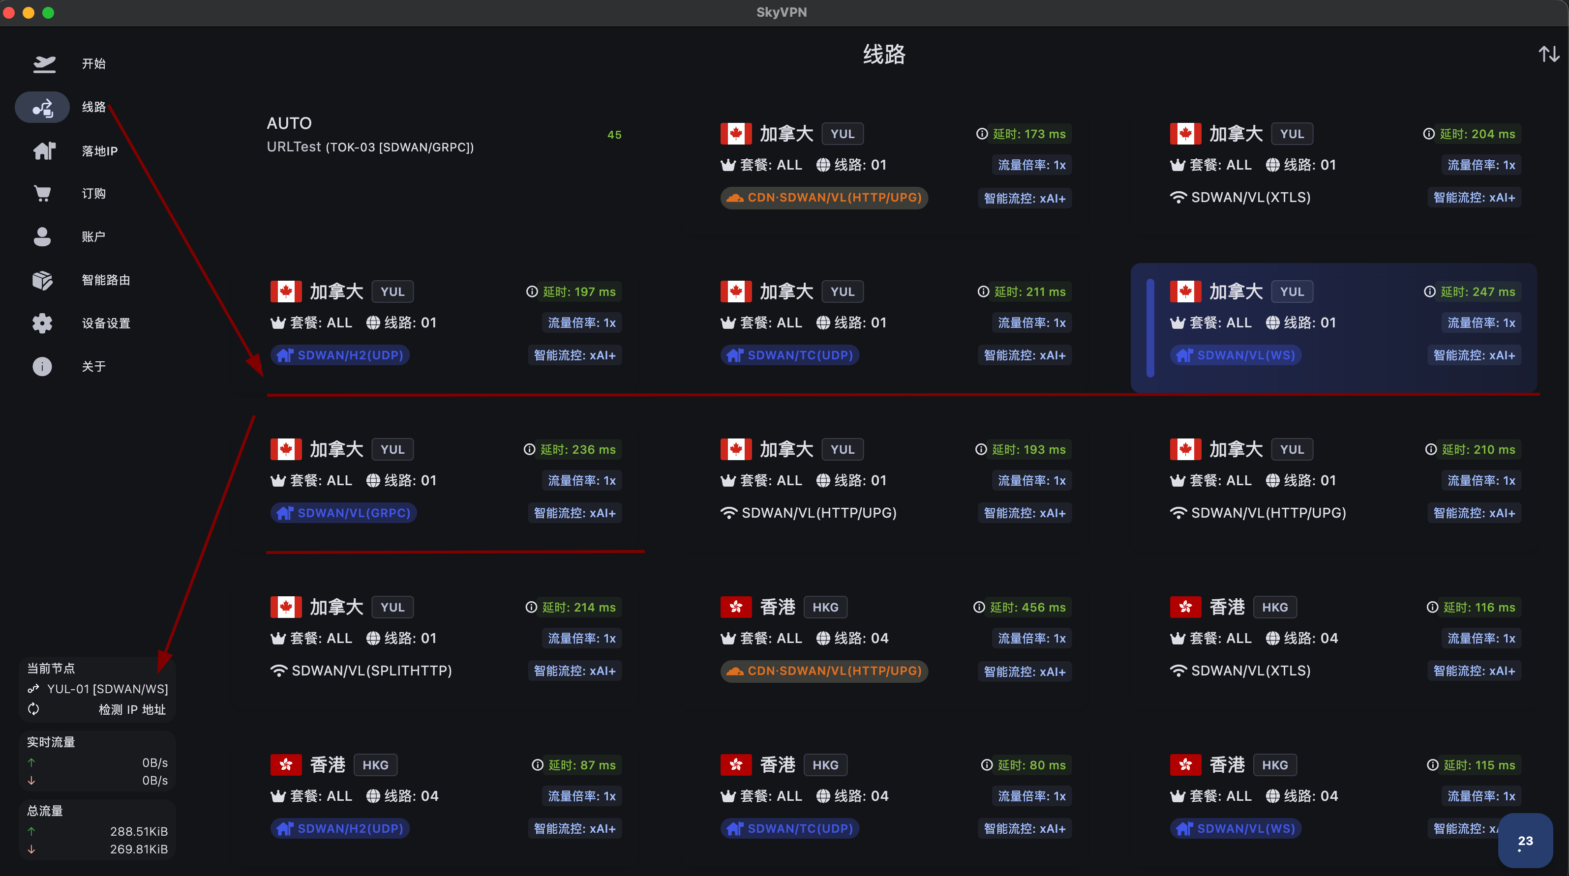Click the refresh icon beside 检测 IP 地址
Image resolution: width=1569 pixels, height=876 pixels.
pyautogui.click(x=33, y=709)
